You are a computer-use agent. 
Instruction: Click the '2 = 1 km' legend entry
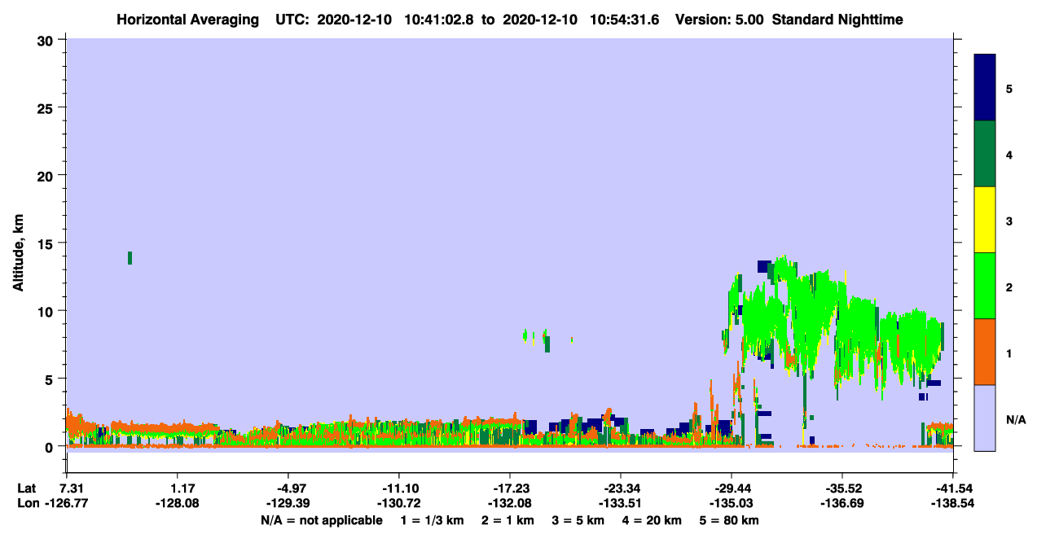pos(508,520)
